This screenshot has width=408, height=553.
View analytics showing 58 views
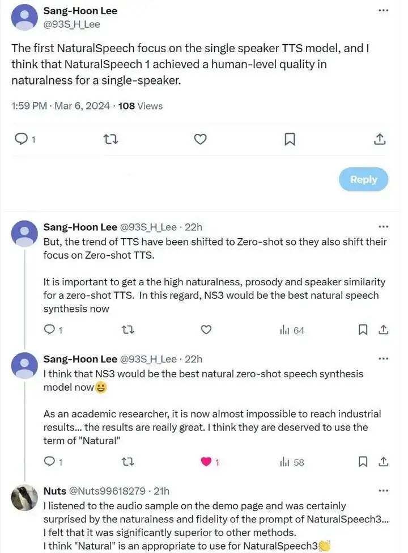coord(292,462)
